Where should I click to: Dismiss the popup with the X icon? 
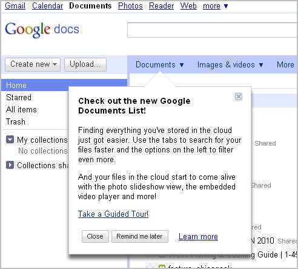239,97
